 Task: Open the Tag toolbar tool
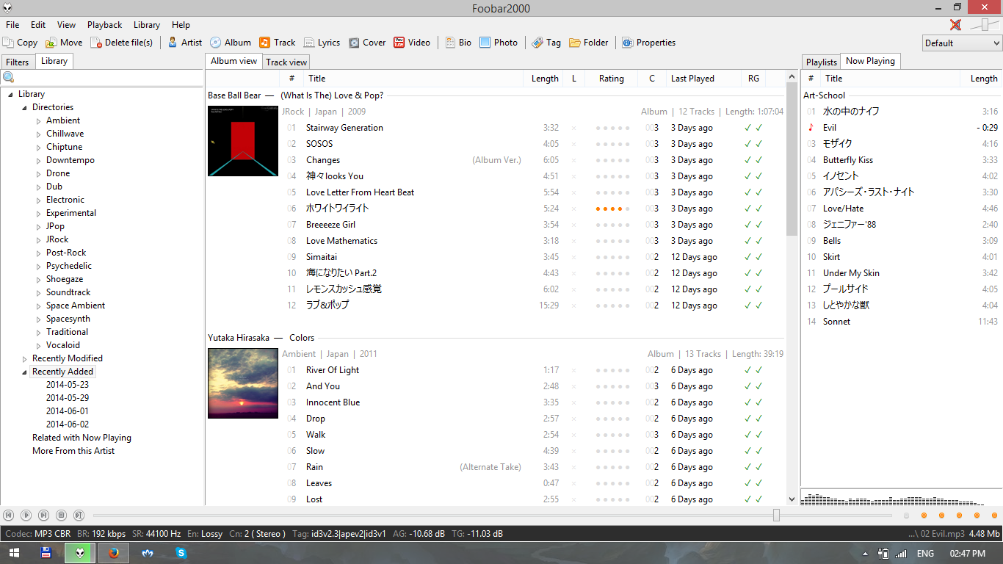tap(546, 43)
